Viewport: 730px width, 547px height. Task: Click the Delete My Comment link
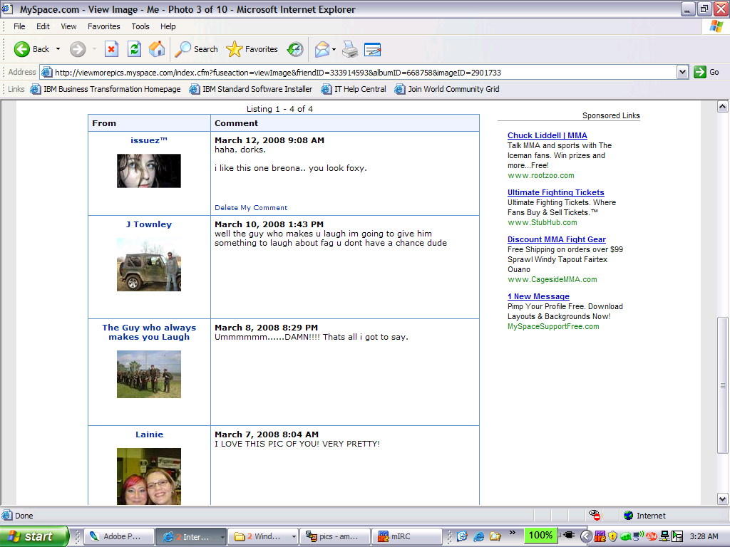tap(251, 208)
